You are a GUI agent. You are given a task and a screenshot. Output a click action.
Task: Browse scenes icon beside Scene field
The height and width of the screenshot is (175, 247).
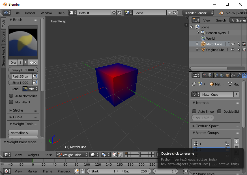click(128, 13)
